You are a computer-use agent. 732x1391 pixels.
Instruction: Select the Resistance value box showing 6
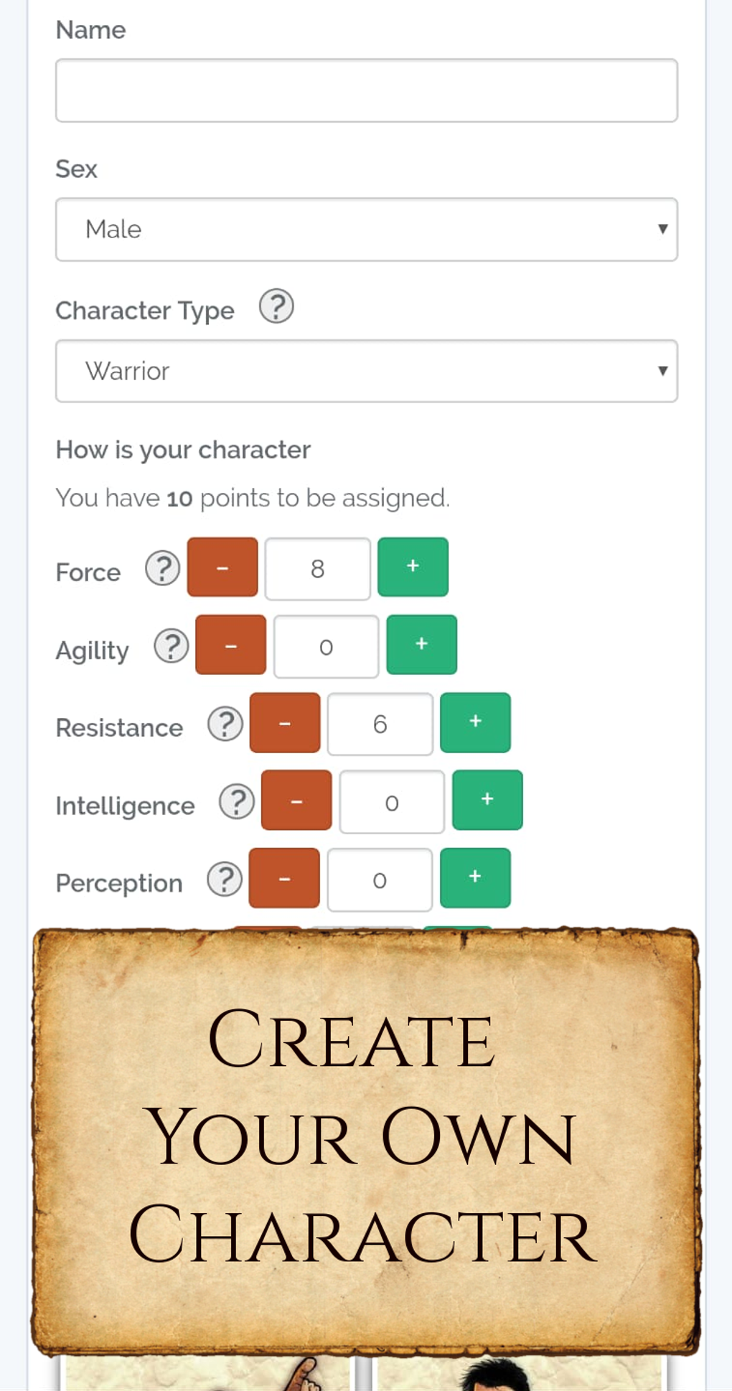(x=380, y=724)
